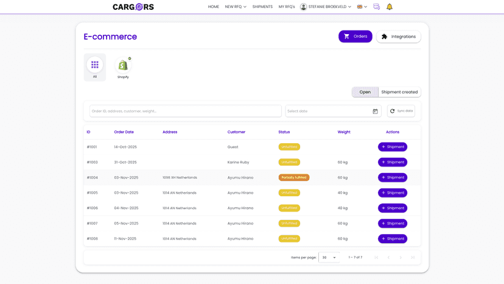Screen dimensions: 504x284
Task: Create shipment for order #1004
Action: (393, 177)
